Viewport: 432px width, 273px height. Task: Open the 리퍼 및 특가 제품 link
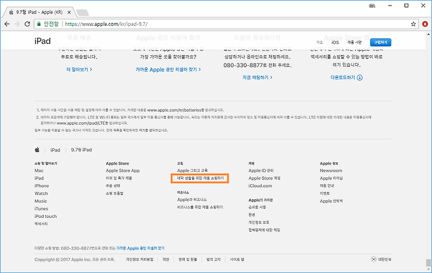pos(119,178)
